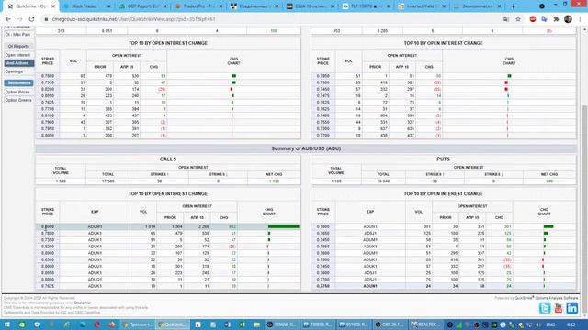588x330 pixels.
Task: Bookmark this page with the star icon
Action: click(518, 19)
